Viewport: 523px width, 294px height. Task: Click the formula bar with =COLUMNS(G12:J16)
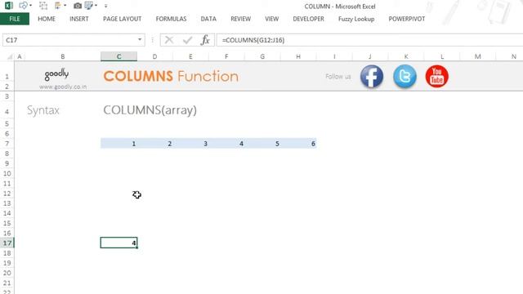tap(369, 40)
